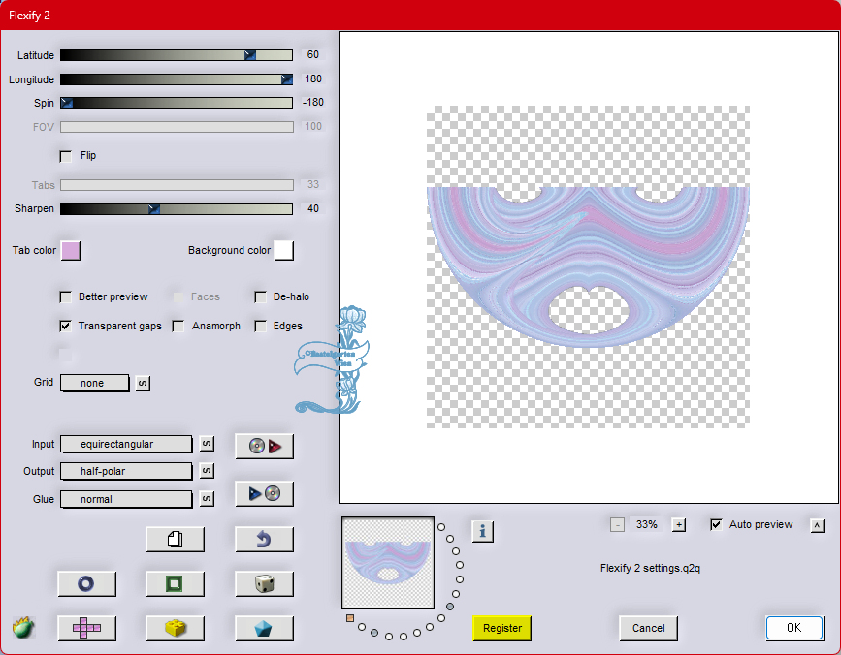Click the yellow Register button

[502, 628]
